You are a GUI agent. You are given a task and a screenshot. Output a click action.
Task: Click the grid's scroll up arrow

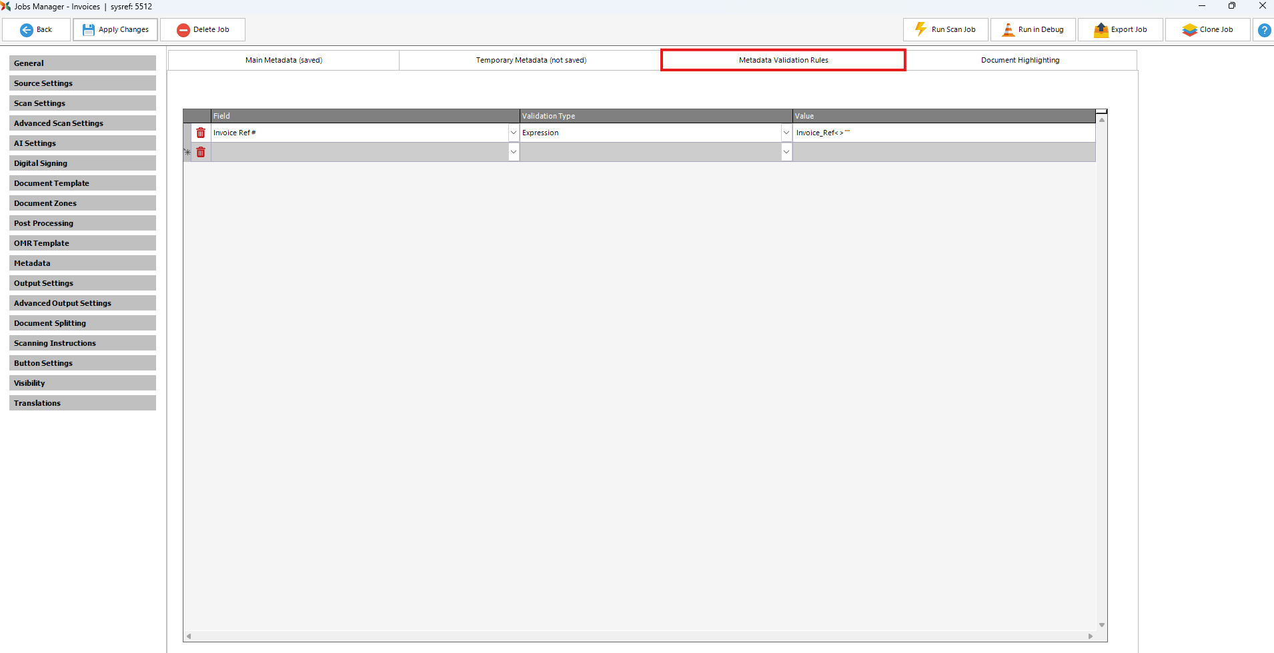pos(1102,120)
